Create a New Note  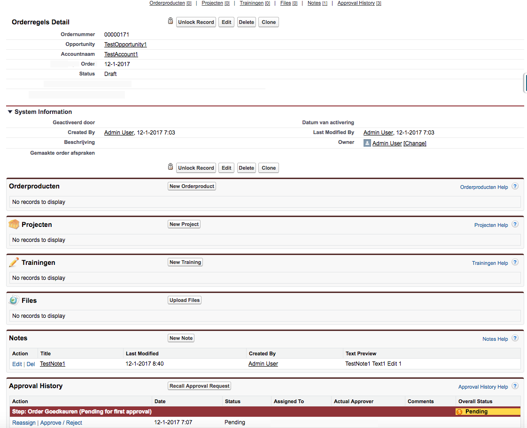181,338
